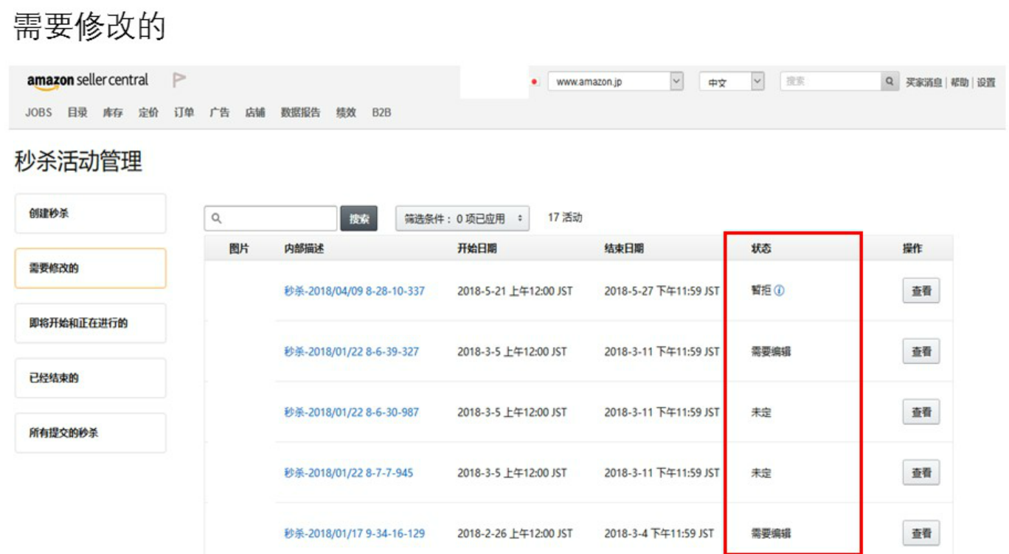1009x554 pixels.
Task: Click the 买家消息 link
Action: 924,83
